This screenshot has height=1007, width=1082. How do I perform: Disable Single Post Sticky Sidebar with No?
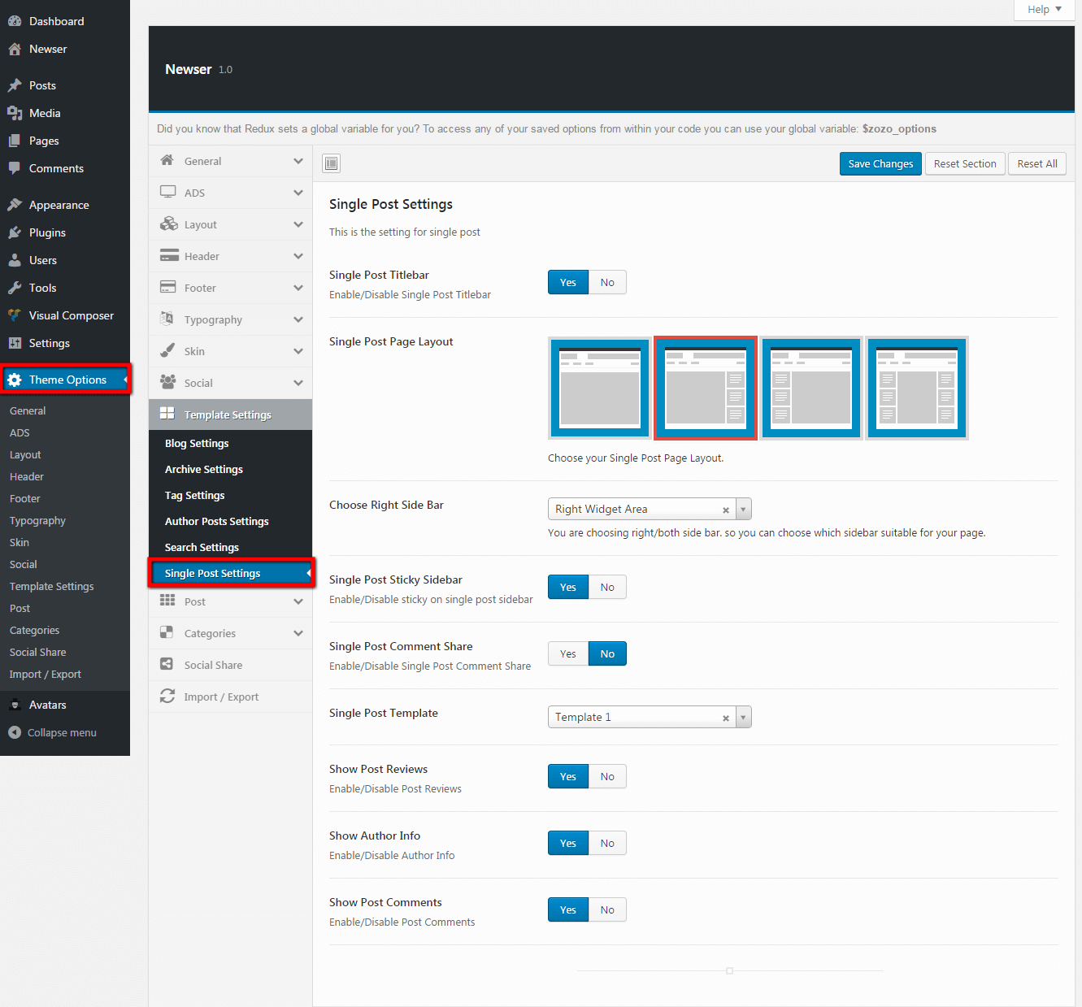tap(607, 588)
